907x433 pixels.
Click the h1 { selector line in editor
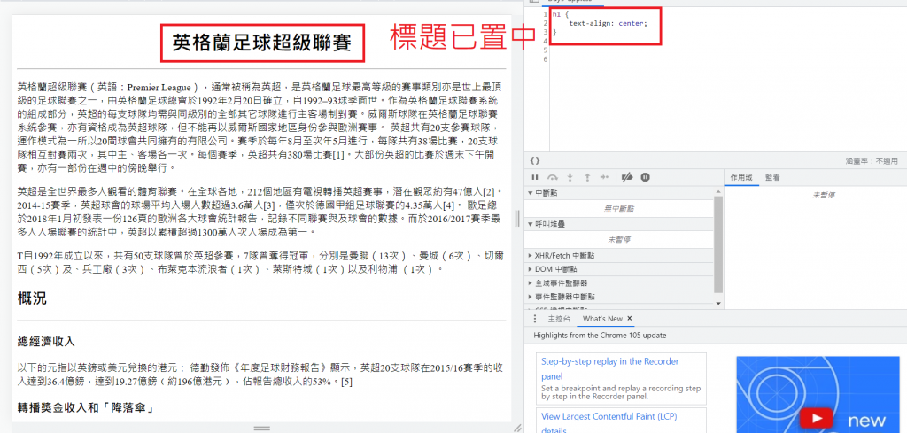560,14
